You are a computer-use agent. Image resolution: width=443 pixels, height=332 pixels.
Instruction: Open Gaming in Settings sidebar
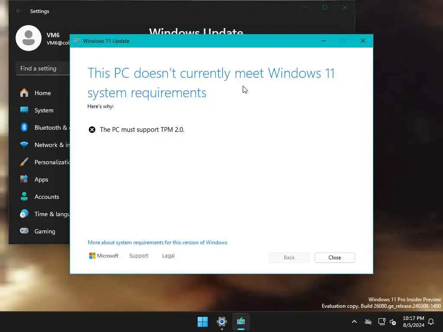(42, 231)
